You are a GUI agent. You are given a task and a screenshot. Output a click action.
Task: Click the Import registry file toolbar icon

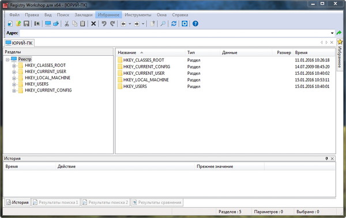(10, 24)
